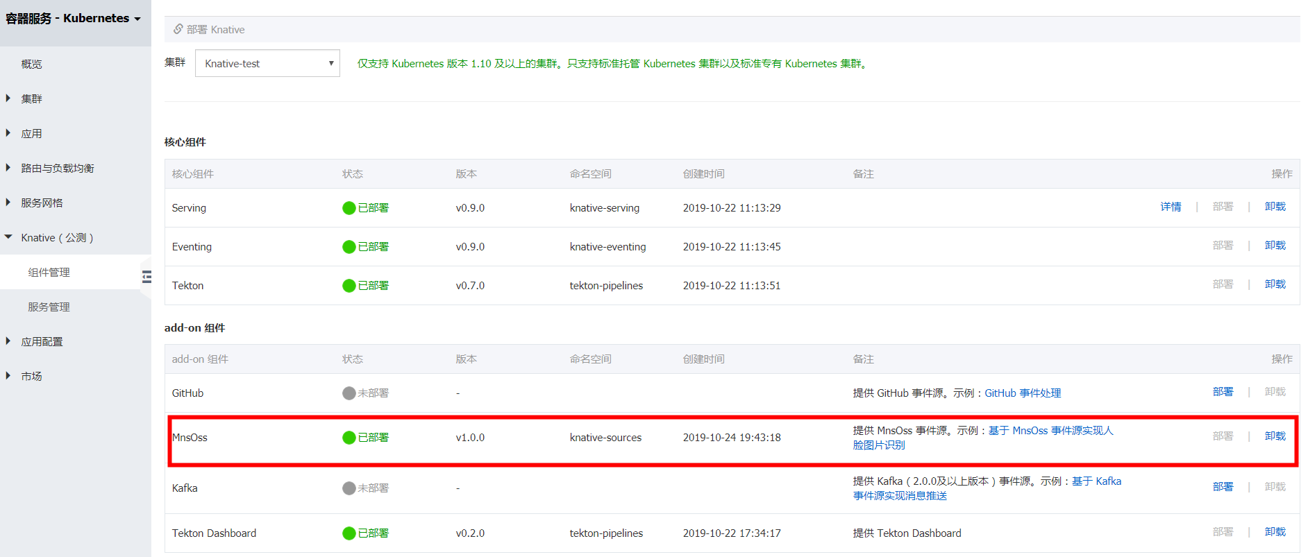Click version v1.0.0 in the MnsOss row
Image resolution: width=1308 pixels, height=557 pixels.
[x=470, y=438]
